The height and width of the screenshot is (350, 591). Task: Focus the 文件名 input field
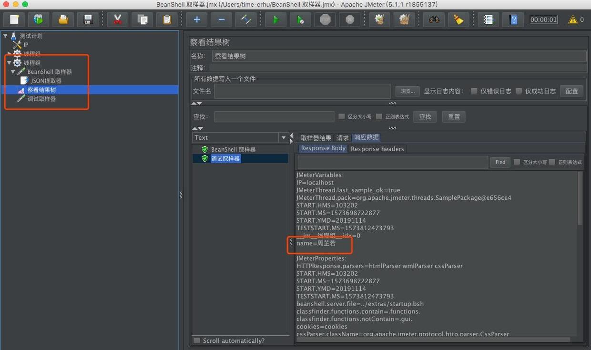pos(302,91)
